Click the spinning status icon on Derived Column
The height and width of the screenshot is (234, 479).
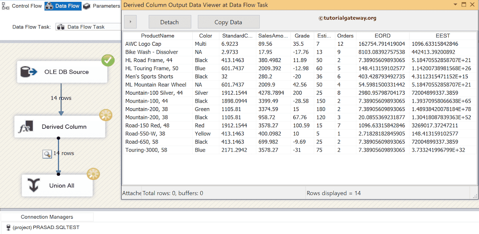coord(106,115)
